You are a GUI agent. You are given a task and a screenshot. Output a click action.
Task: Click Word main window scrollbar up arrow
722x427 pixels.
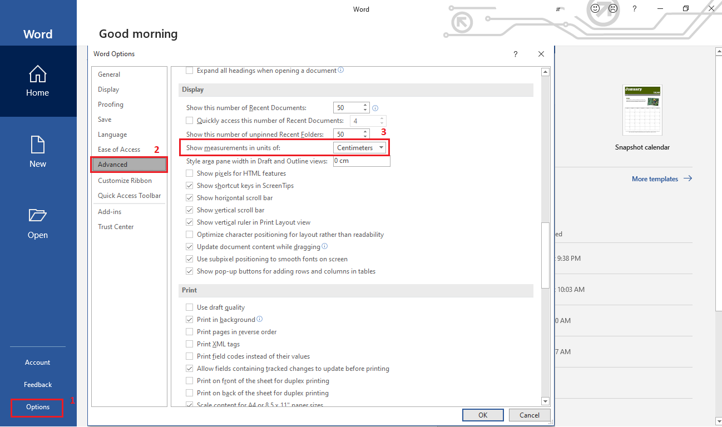[x=718, y=52]
